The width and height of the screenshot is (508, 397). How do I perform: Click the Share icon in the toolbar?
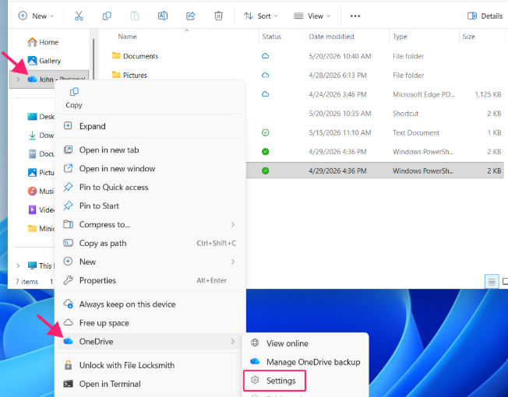190,16
